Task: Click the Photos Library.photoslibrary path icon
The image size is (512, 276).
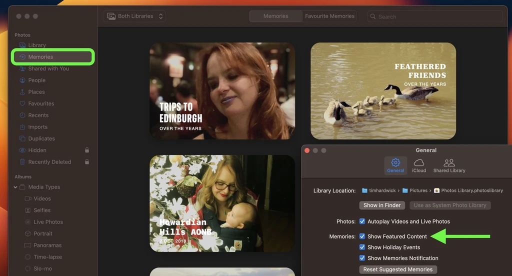Action: click(436, 190)
